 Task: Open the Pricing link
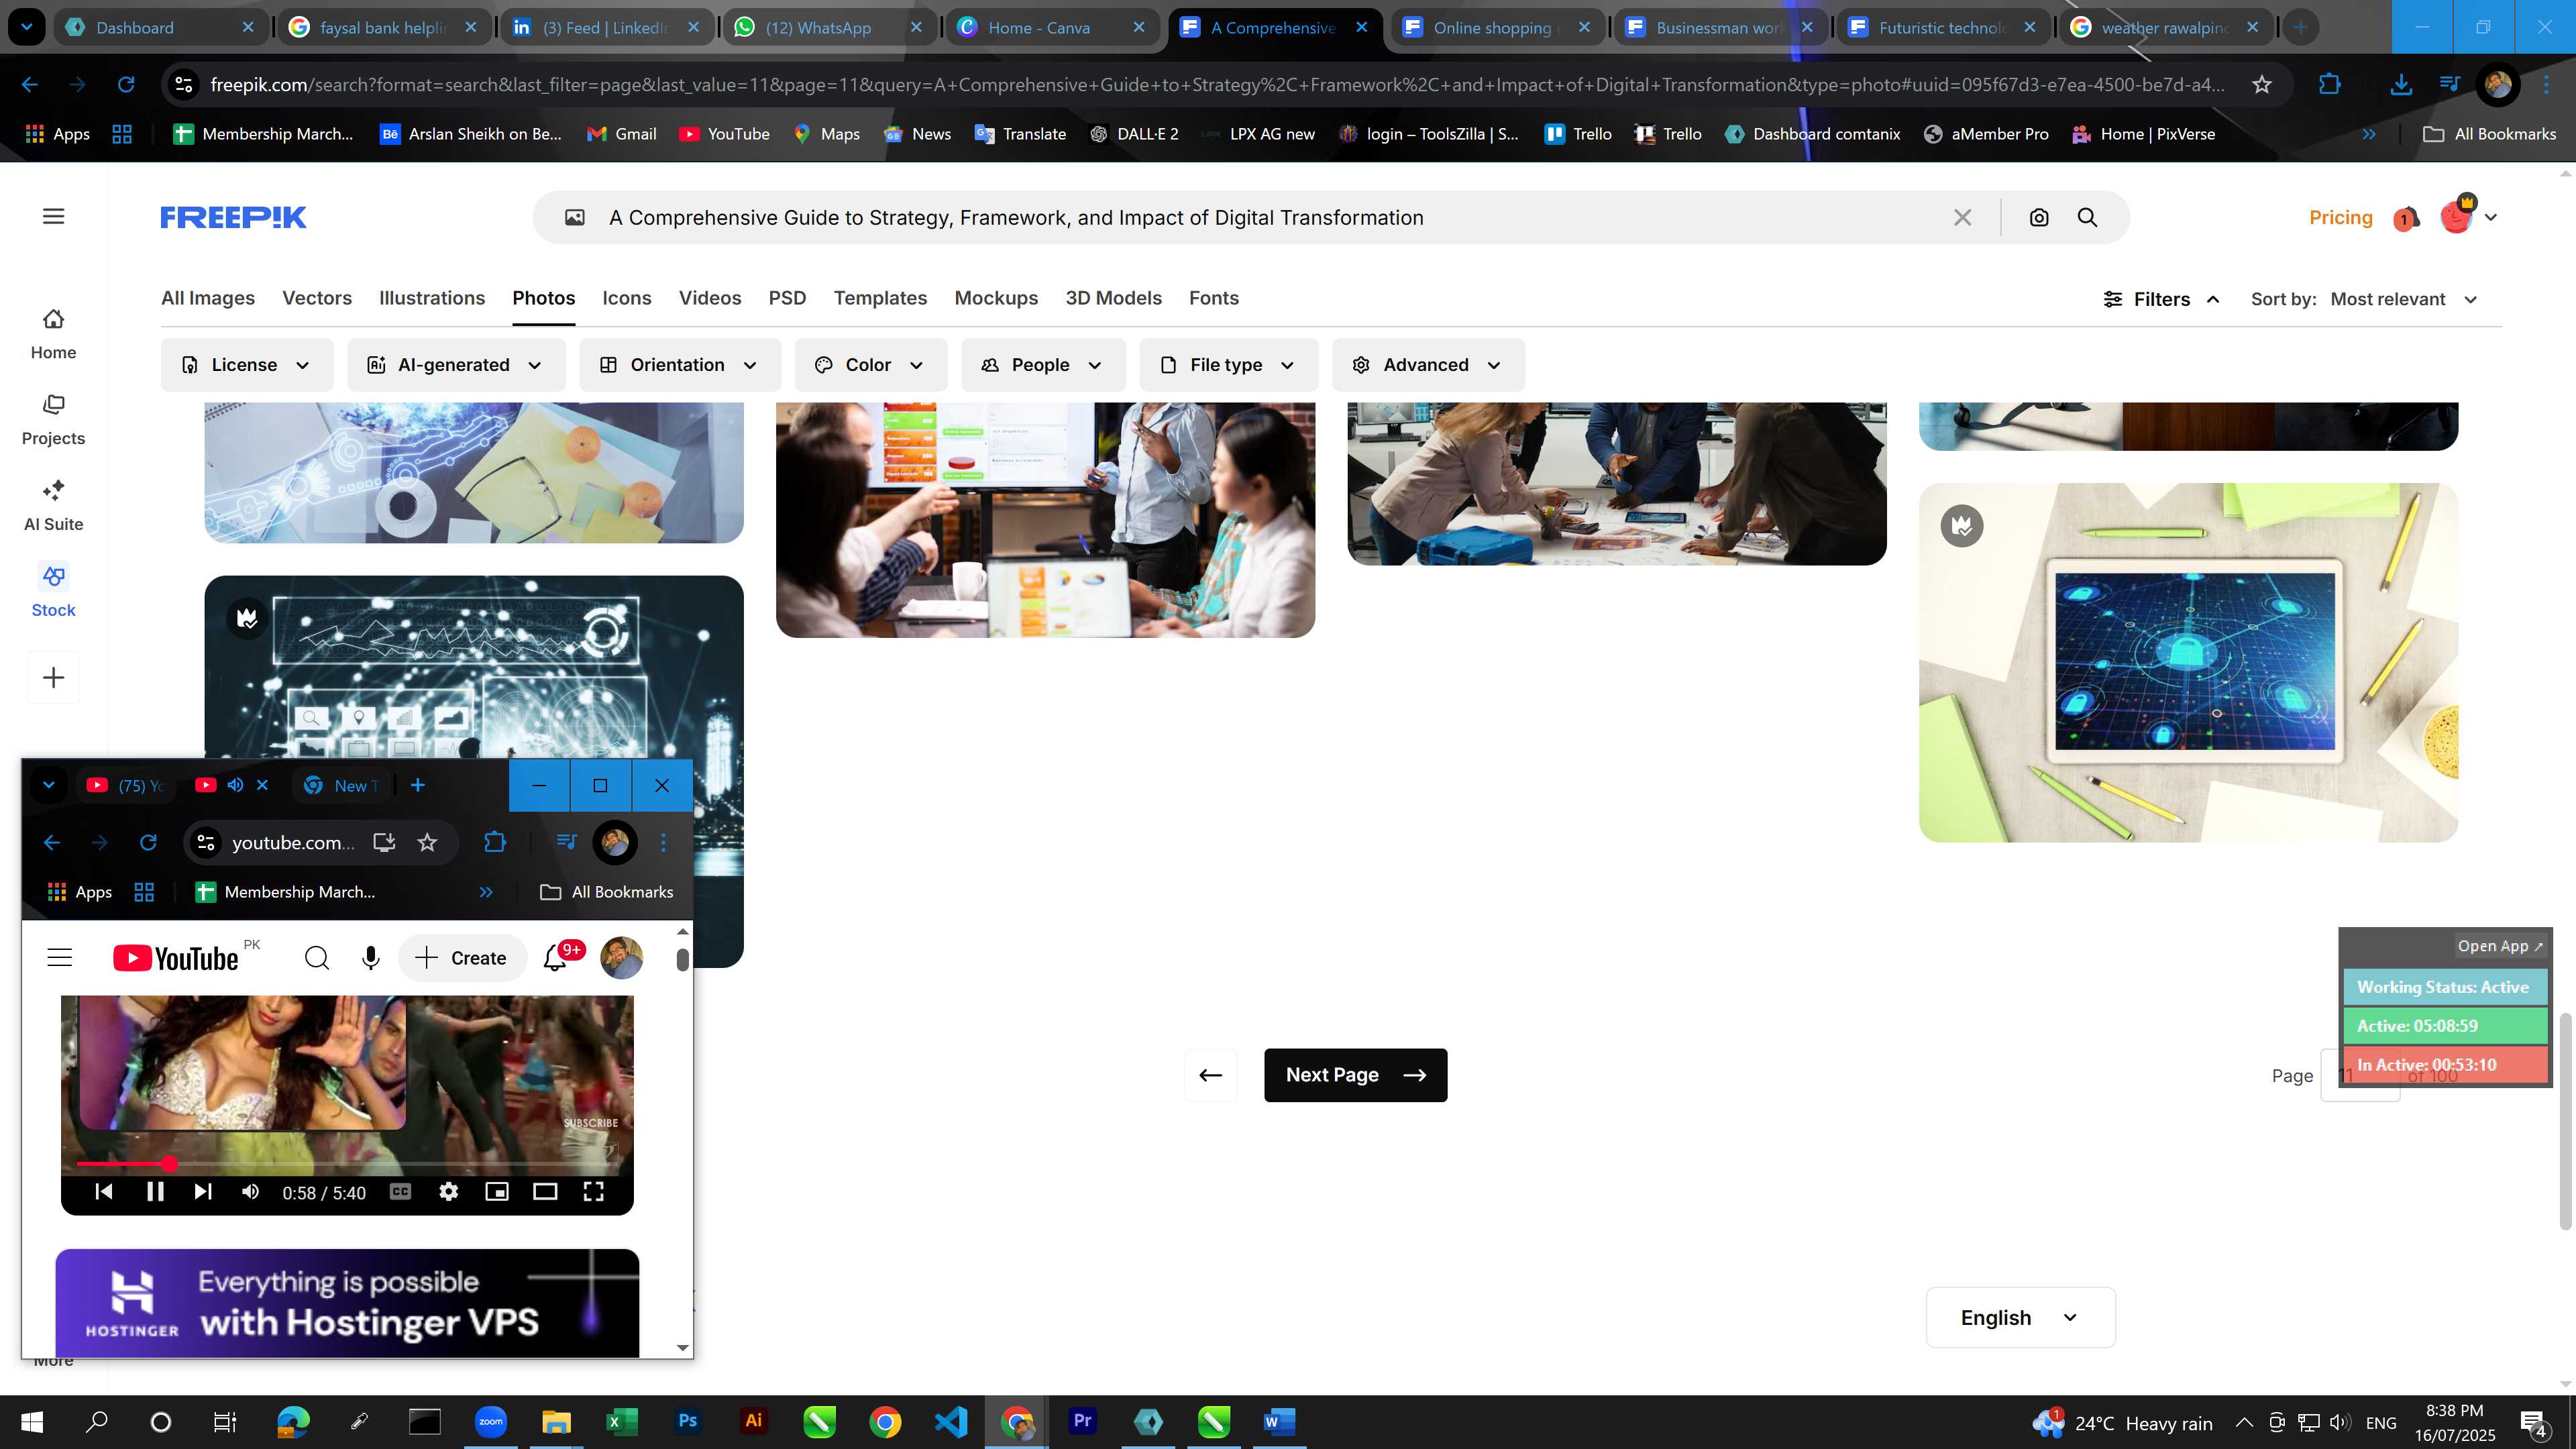(2340, 217)
